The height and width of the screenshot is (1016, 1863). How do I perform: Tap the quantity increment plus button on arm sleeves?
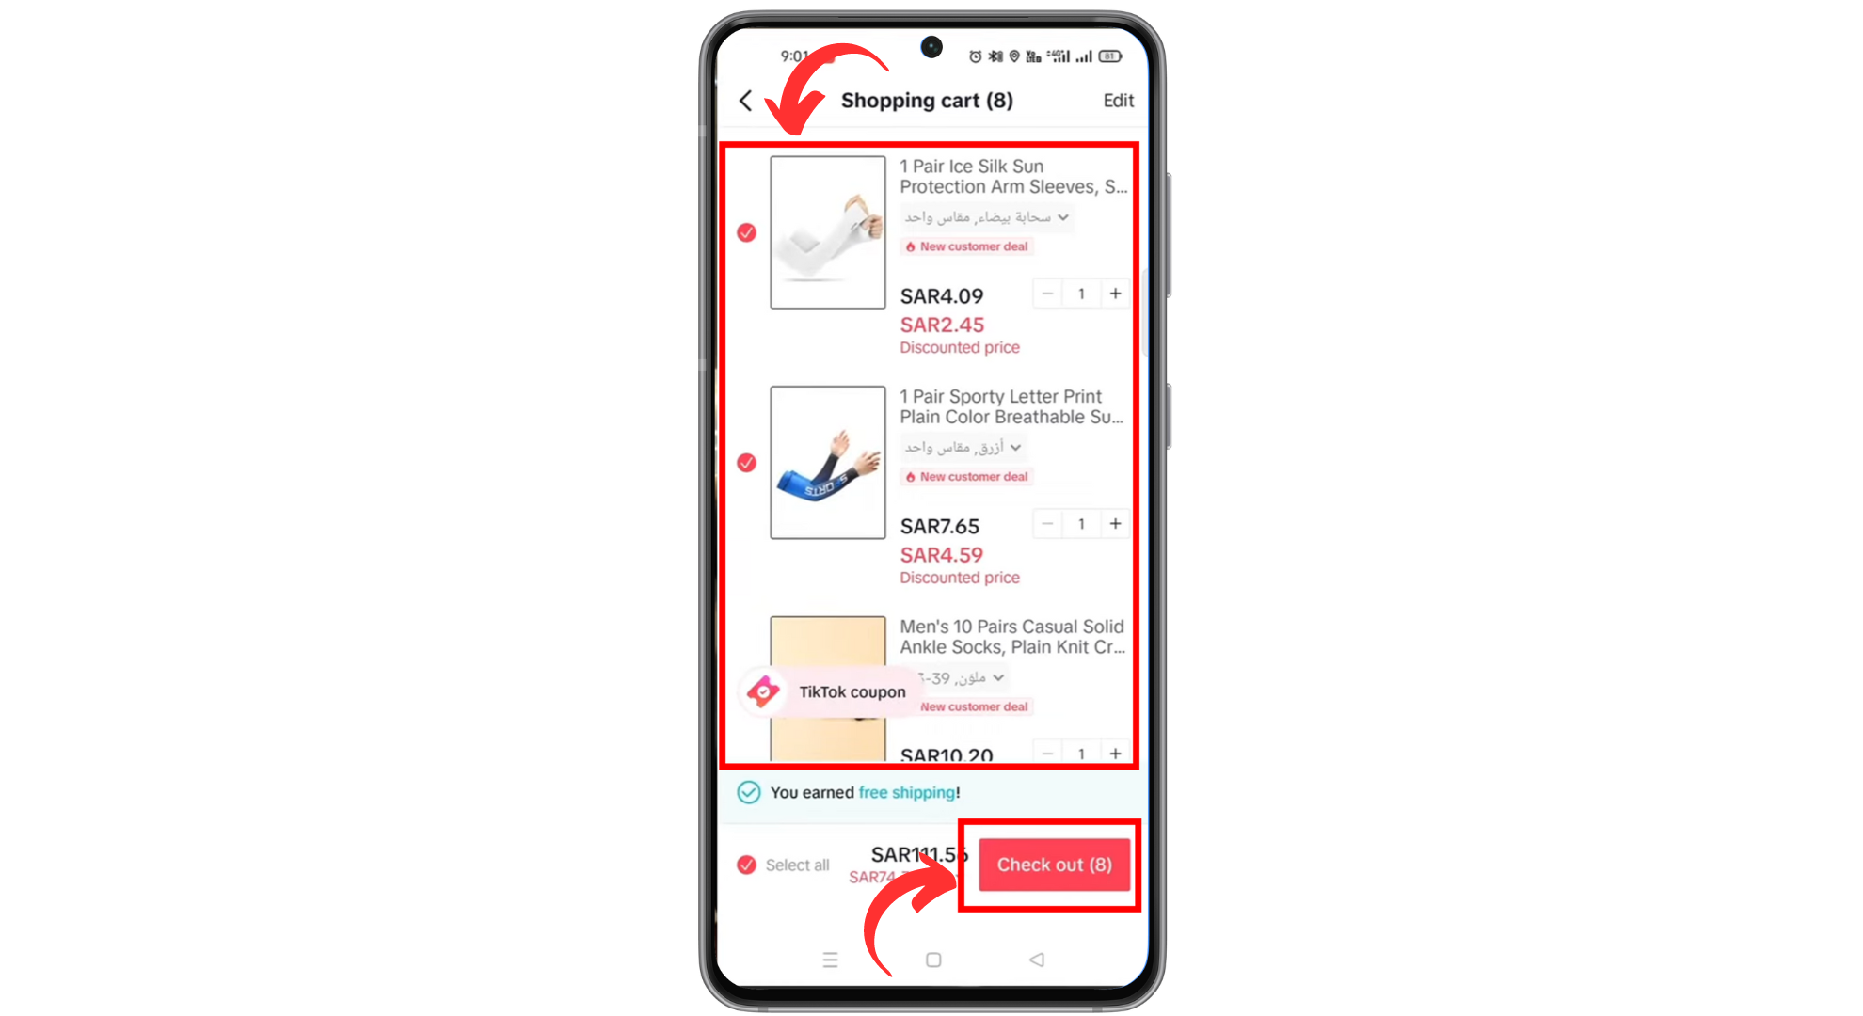pos(1115,293)
